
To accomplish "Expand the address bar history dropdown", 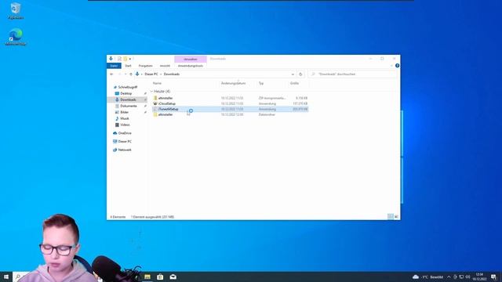I will [293, 74].
